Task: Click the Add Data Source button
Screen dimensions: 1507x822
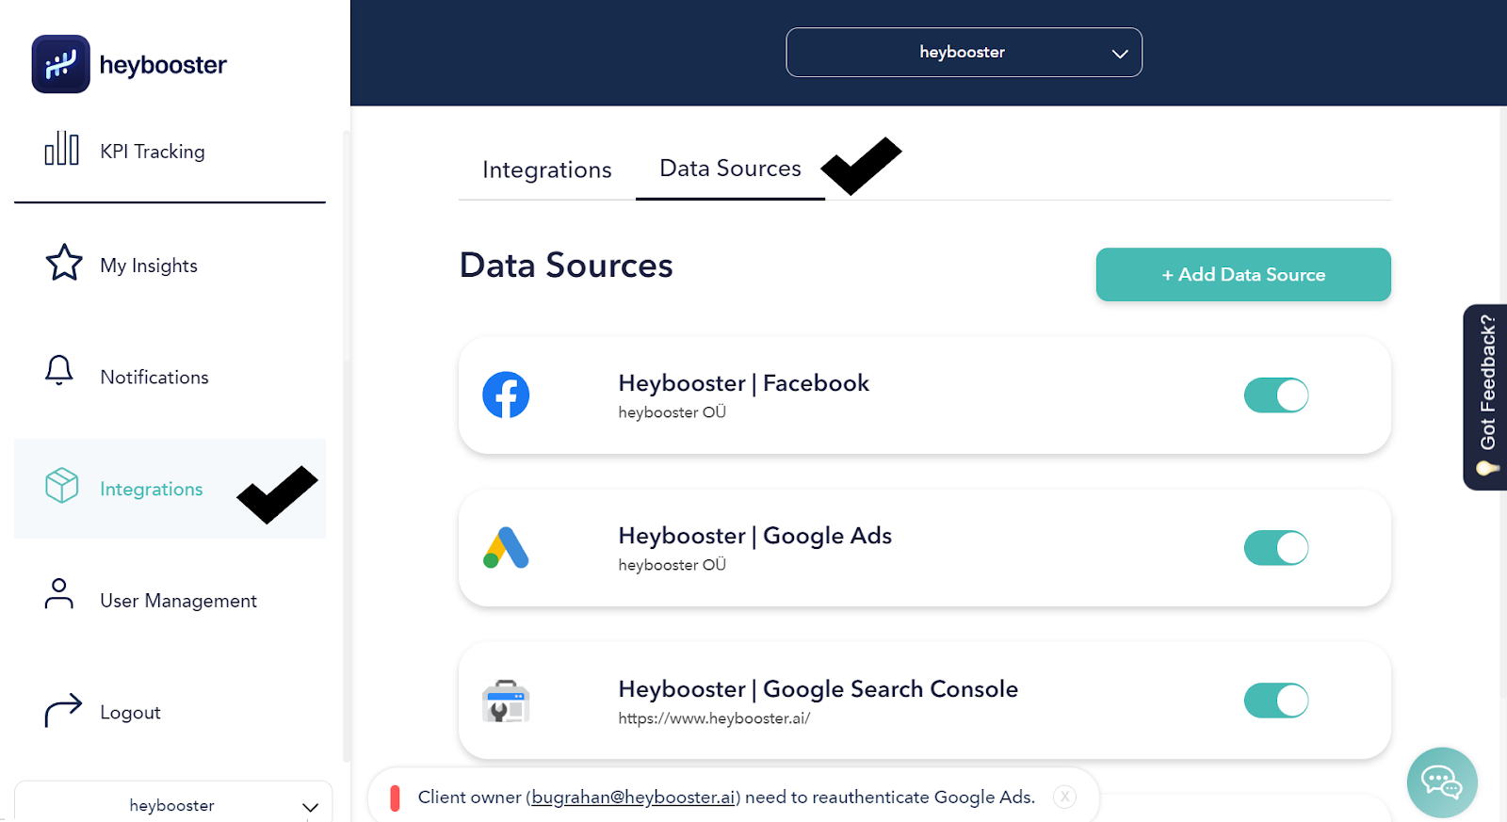Action: [1242, 275]
